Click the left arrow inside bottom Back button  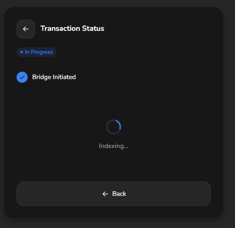point(105,194)
